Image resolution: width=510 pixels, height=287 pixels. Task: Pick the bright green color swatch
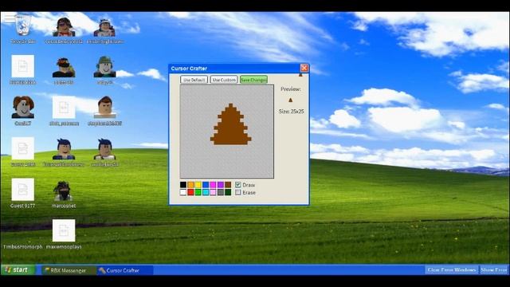click(198, 192)
